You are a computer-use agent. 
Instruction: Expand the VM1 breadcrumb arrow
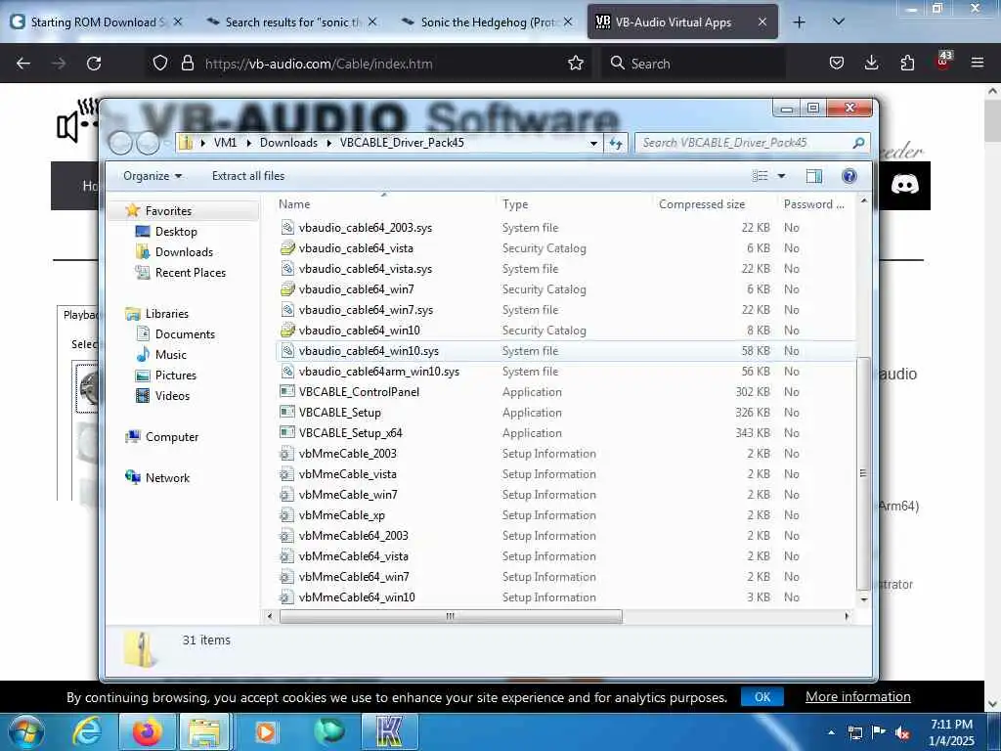248,143
